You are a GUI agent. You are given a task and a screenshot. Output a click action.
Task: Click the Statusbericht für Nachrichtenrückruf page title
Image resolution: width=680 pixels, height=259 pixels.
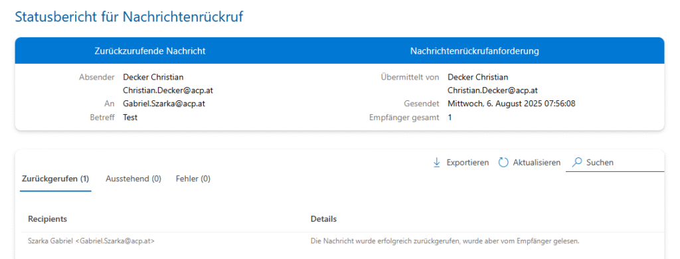129,17
